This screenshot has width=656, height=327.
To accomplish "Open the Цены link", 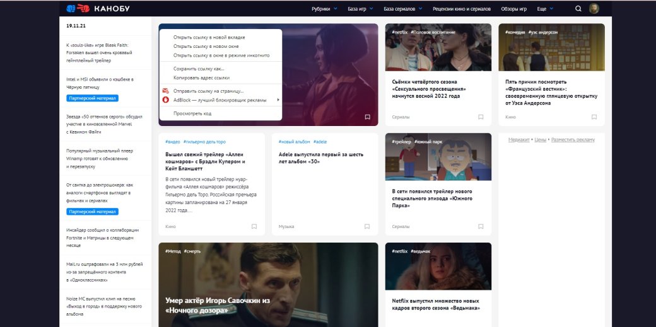I will pos(540,140).
